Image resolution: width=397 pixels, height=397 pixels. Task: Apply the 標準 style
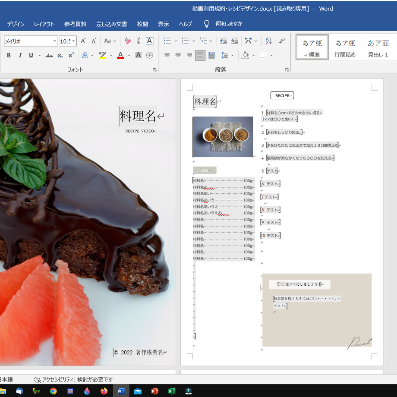(312, 47)
